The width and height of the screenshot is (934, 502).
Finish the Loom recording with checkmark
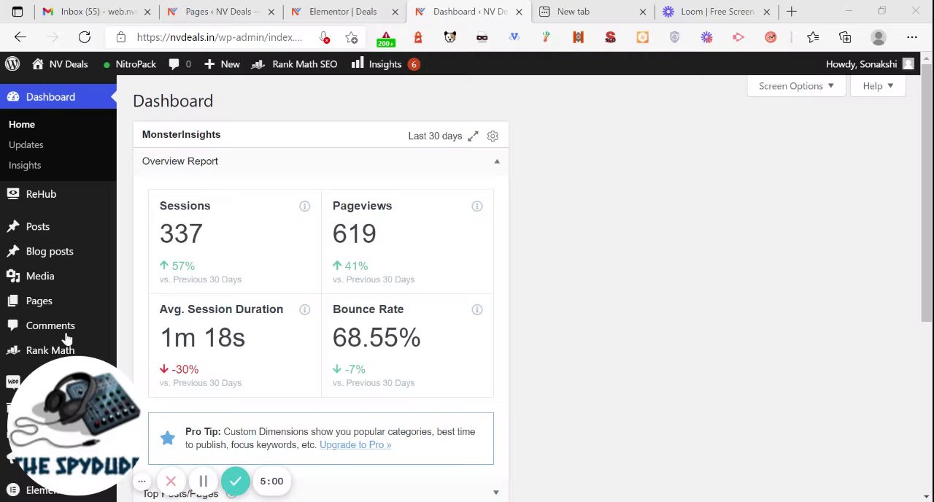235,481
